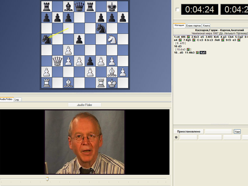This screenshot has width=248, height=186.
Task: Jump to highlighted move Ka5 in notation
Action: [203, 53]
